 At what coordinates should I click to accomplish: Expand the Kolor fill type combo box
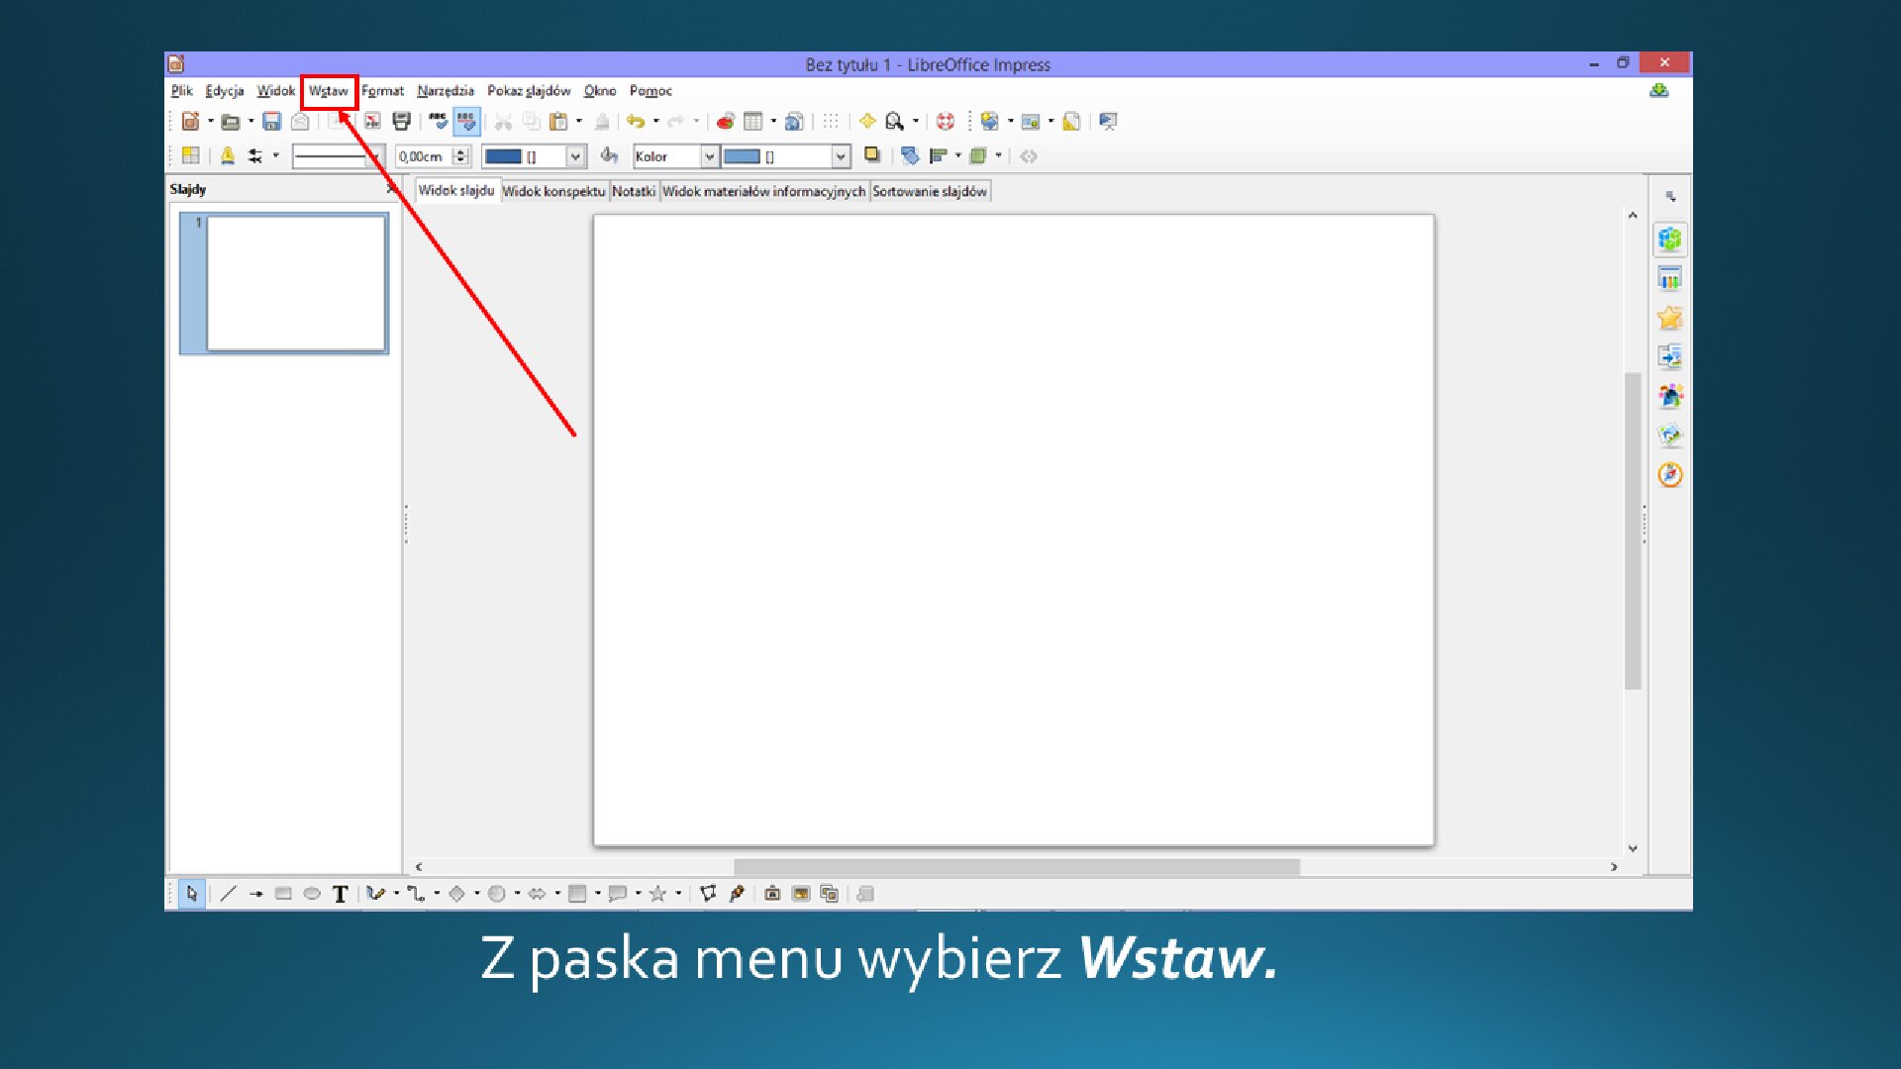point(711,156)
